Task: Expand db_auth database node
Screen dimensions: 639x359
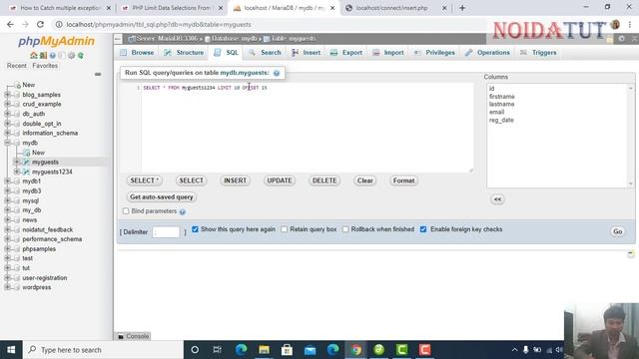Action: (x=7, y=114)
